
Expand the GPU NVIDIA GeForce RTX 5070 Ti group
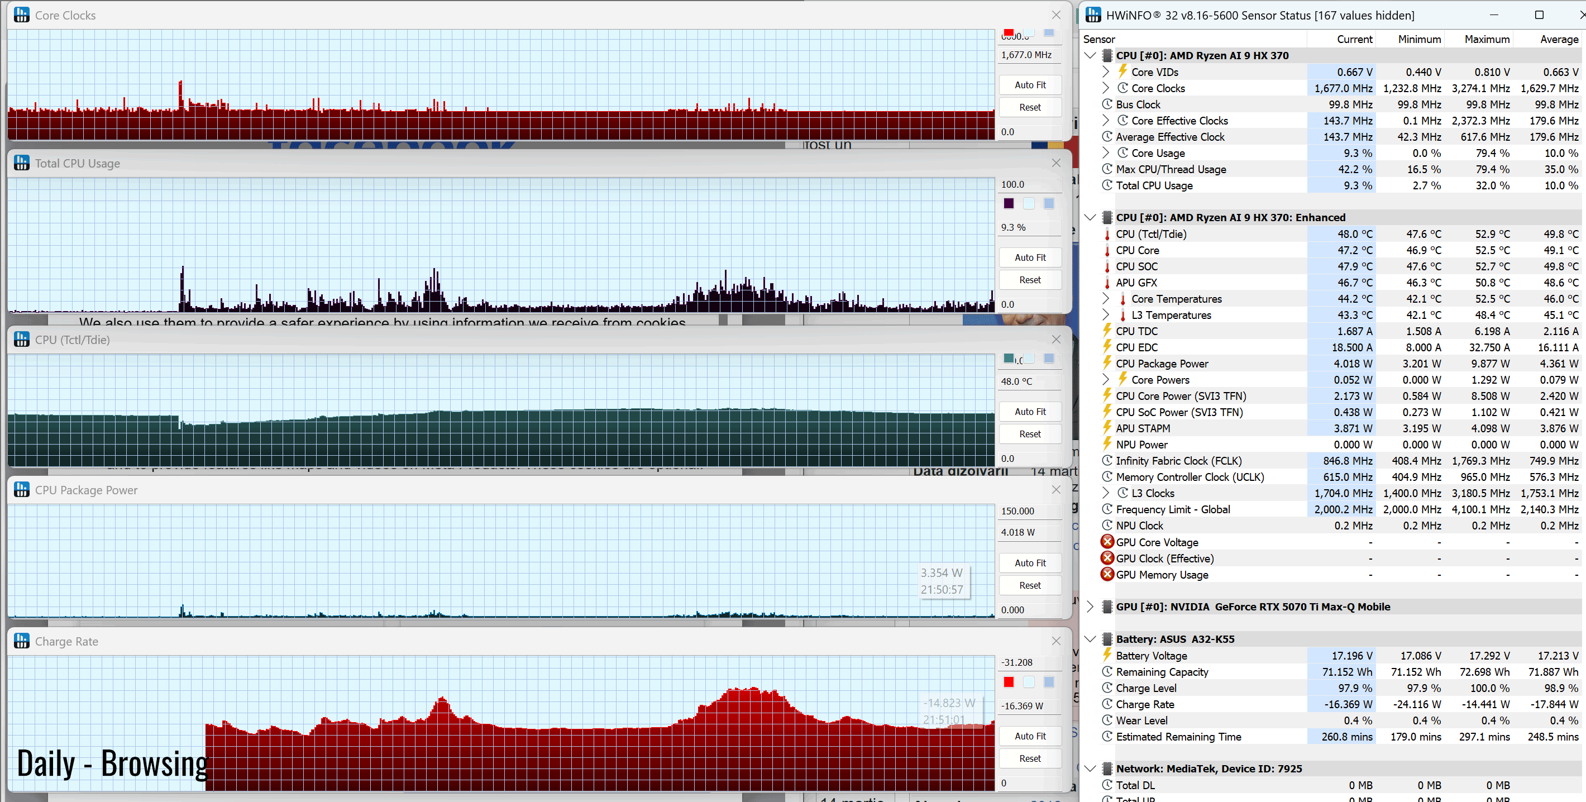click(x=1090, y=607)
